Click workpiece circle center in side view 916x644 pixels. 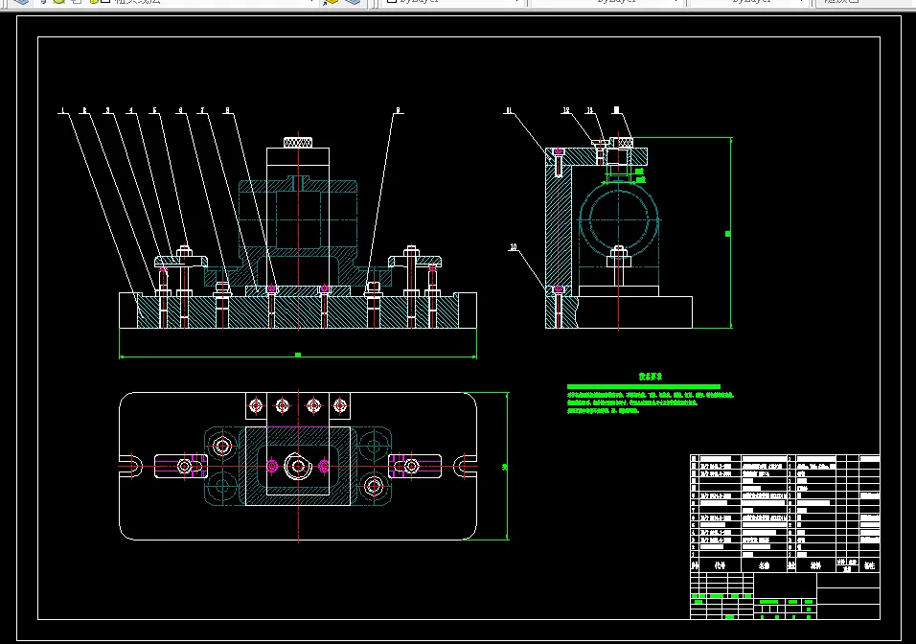coord(618,219)
